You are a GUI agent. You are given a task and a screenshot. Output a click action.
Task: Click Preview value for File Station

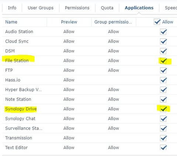click(x=69, y=61)
